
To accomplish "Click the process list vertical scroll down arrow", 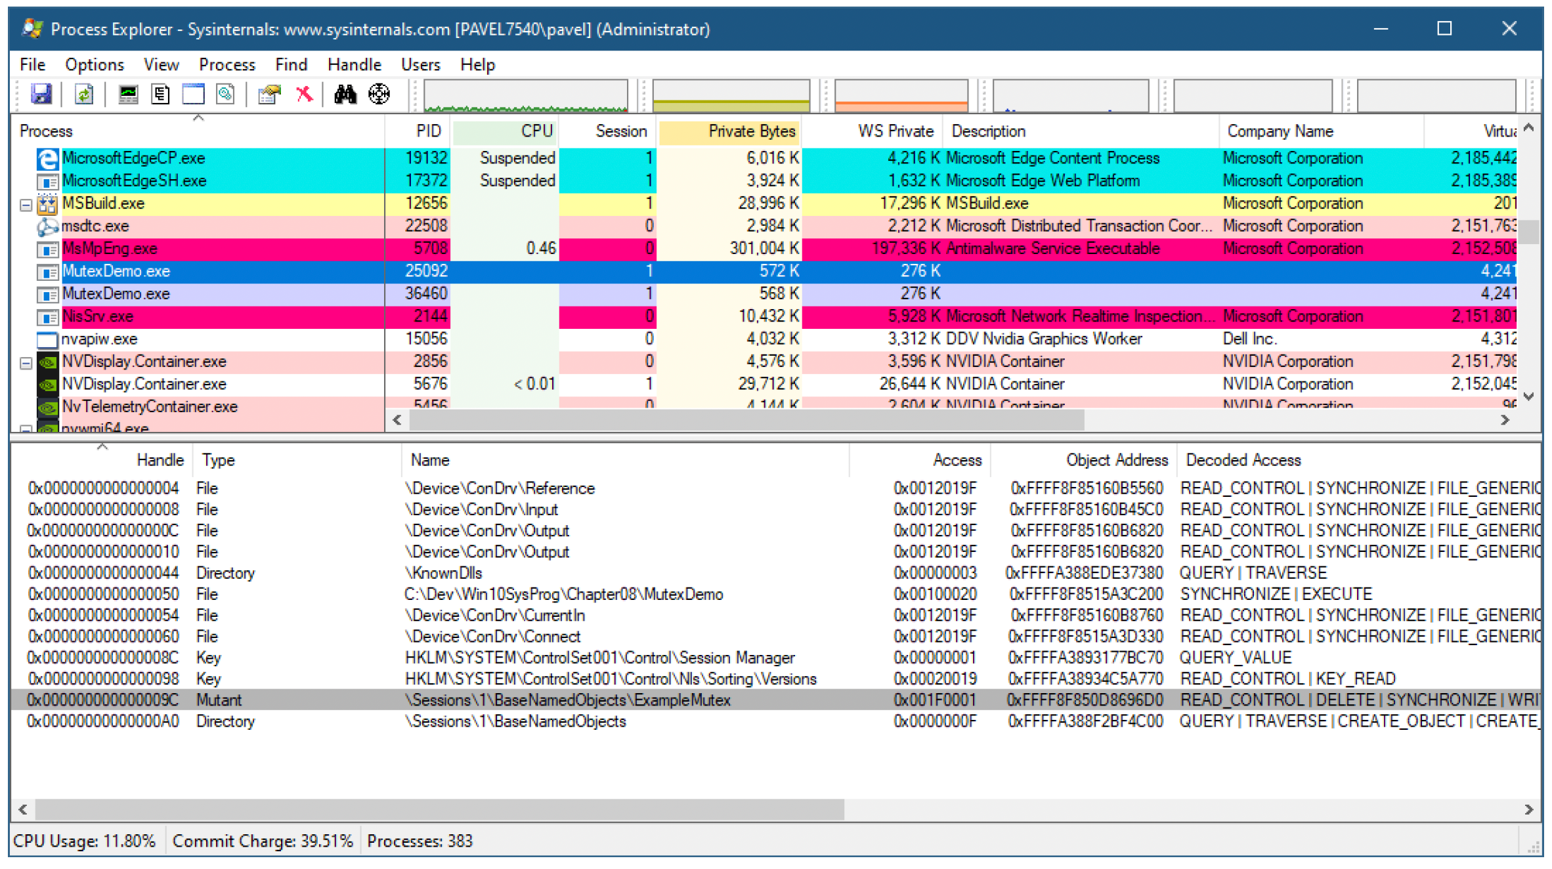I will 1529,396.
